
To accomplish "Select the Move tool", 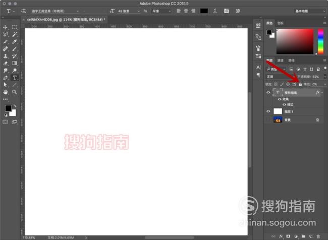I will pyautogui.click(x=6, y=27).
